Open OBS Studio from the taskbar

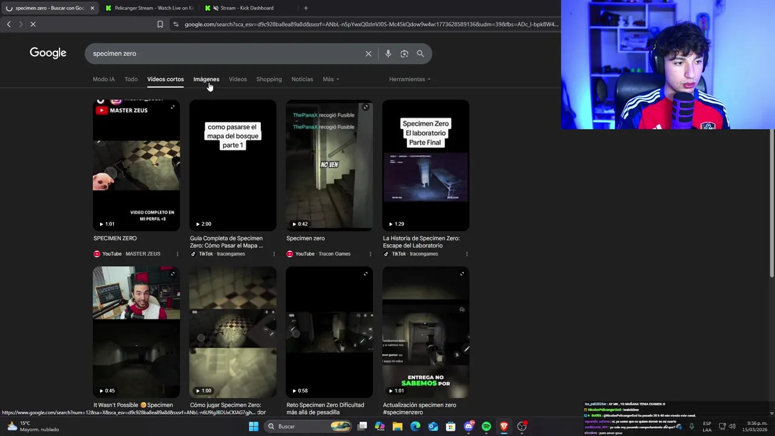pos(522,426)
